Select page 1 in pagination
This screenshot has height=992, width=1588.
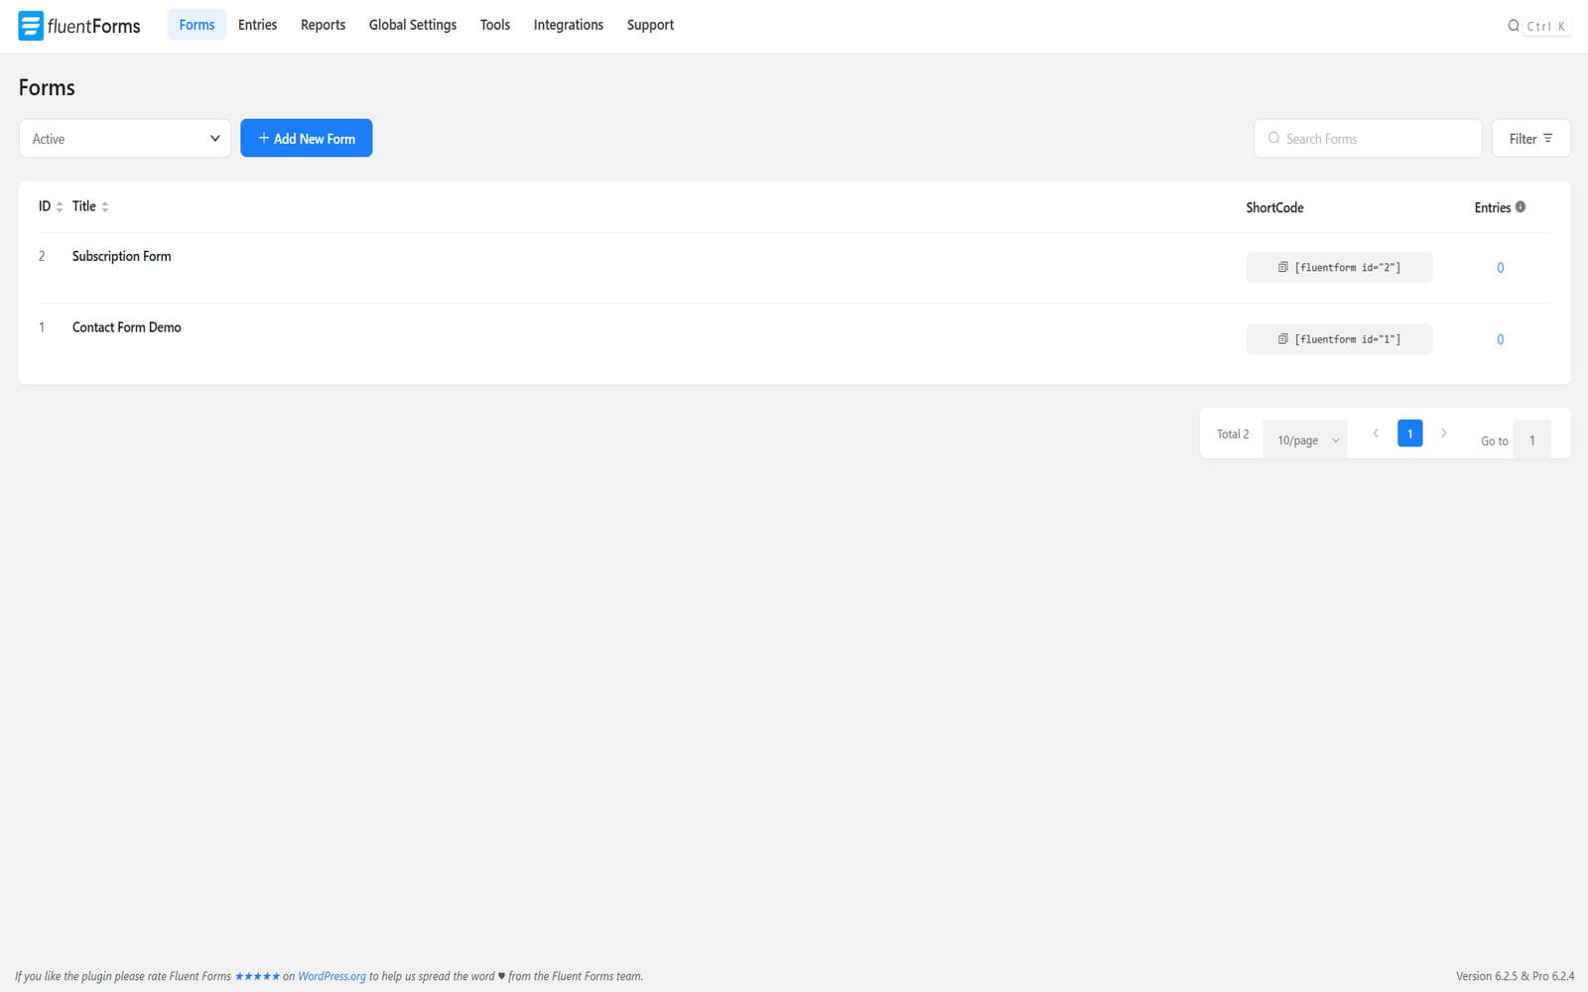tap(1409, 434)
